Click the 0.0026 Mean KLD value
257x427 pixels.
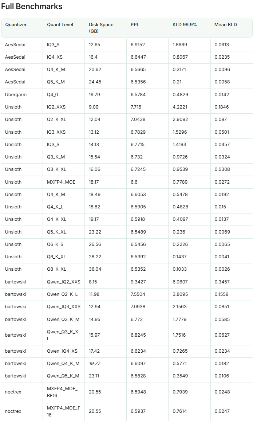(x=222, y=269)
